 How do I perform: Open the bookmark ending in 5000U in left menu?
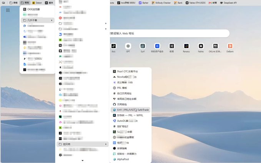point(37,59)
